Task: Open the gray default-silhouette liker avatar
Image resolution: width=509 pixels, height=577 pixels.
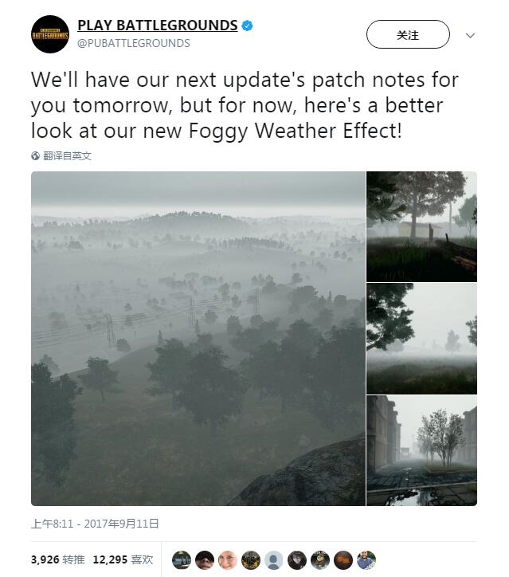Action: point(274,560)
